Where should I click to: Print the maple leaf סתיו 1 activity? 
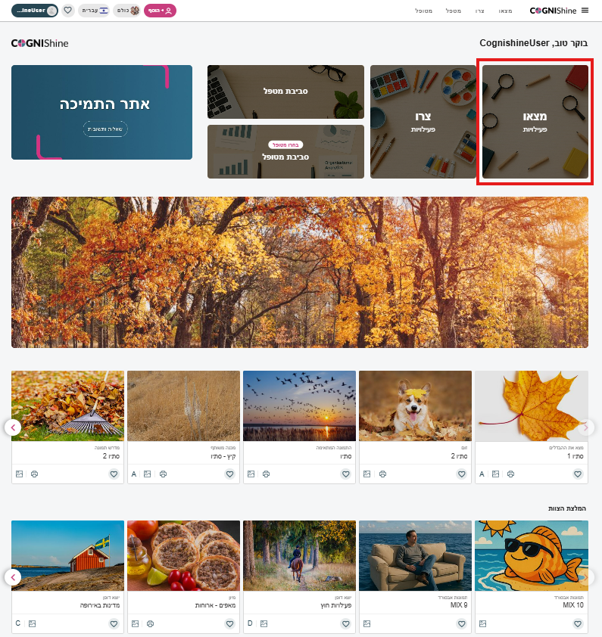tap(511, 474)
